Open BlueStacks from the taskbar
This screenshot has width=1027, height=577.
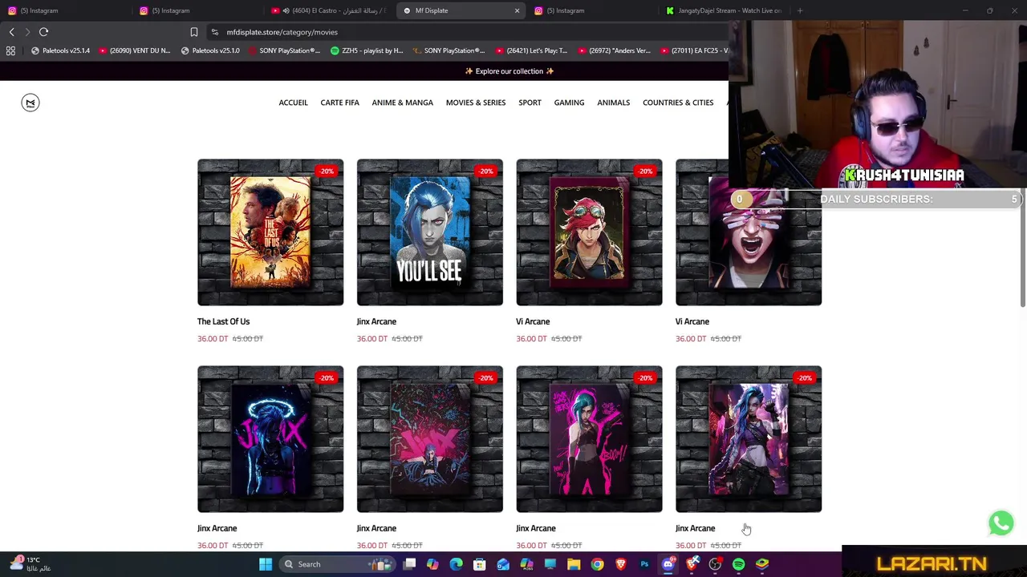[x=762, y=564]
